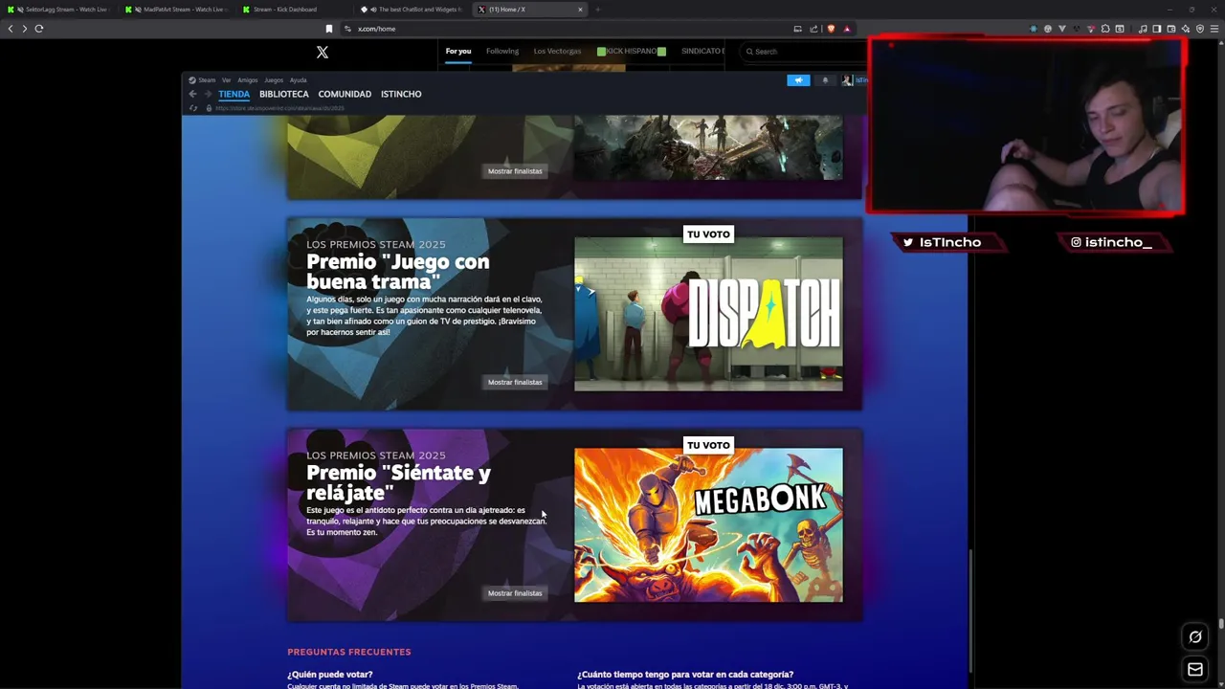
Task: Open Brave Rewards triangle icon
Action: (847, 29)
